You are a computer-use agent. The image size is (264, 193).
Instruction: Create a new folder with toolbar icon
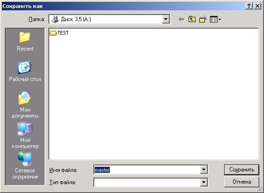(x=203, y=19)
